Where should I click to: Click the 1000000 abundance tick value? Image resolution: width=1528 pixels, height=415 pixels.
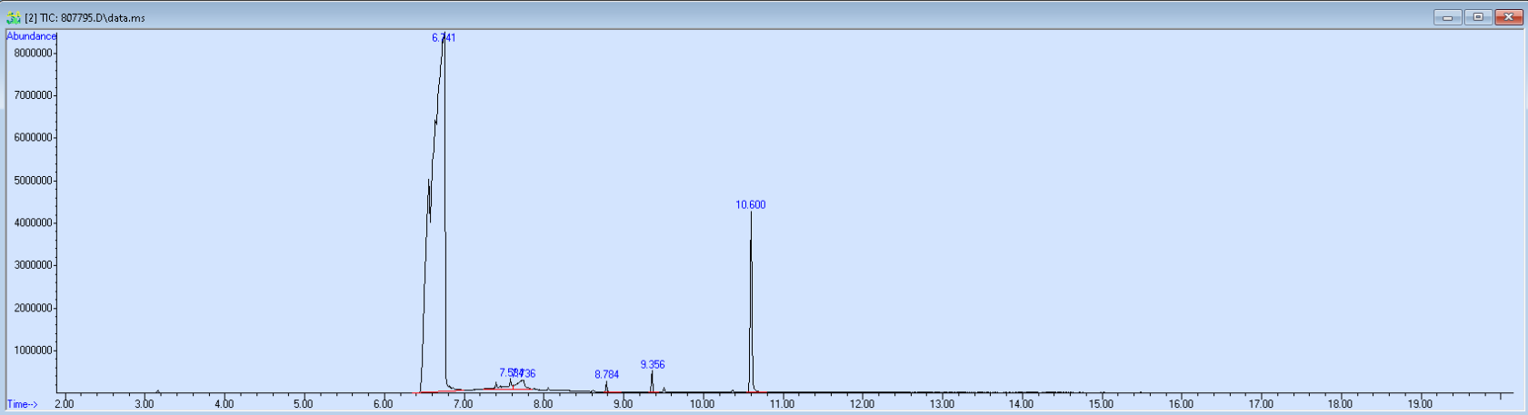coord(33,351)
